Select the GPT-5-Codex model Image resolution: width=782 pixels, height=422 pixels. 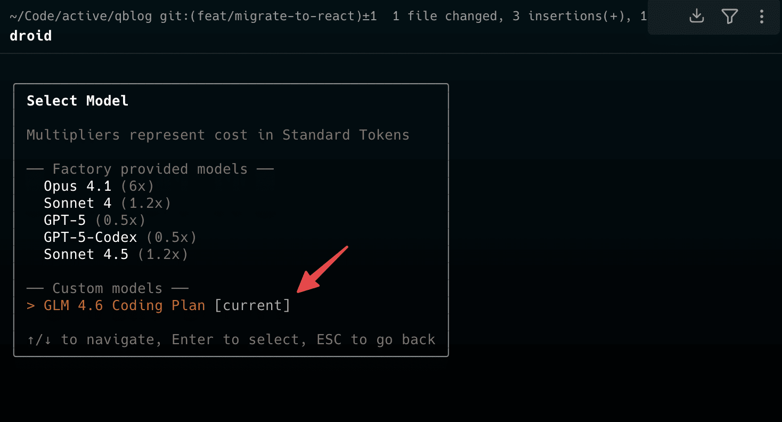tap(90, 238)
